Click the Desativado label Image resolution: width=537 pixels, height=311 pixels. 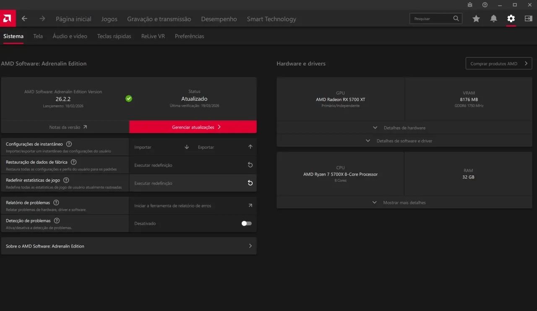[x=145, y=223]
